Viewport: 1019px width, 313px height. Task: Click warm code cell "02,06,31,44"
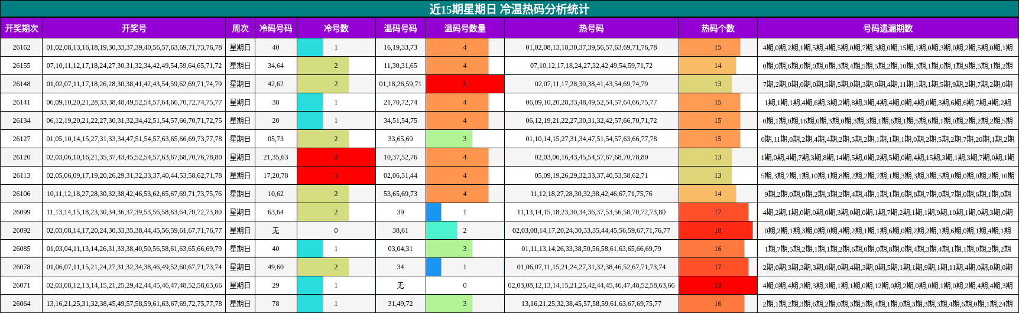400,175
